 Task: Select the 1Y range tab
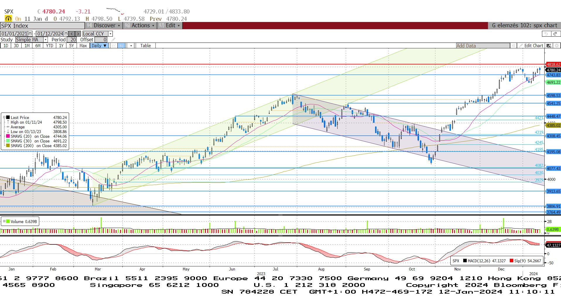[61, 45]
